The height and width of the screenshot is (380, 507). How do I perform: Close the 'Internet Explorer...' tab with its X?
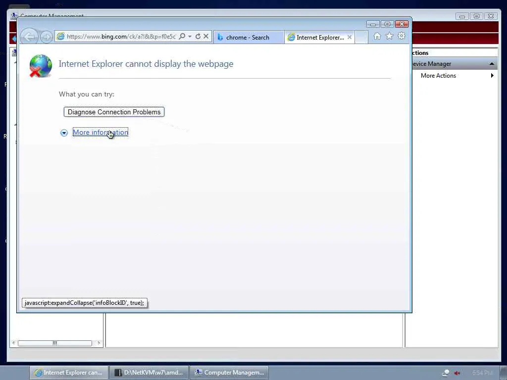pyautogui.click(x=350, y=37)
